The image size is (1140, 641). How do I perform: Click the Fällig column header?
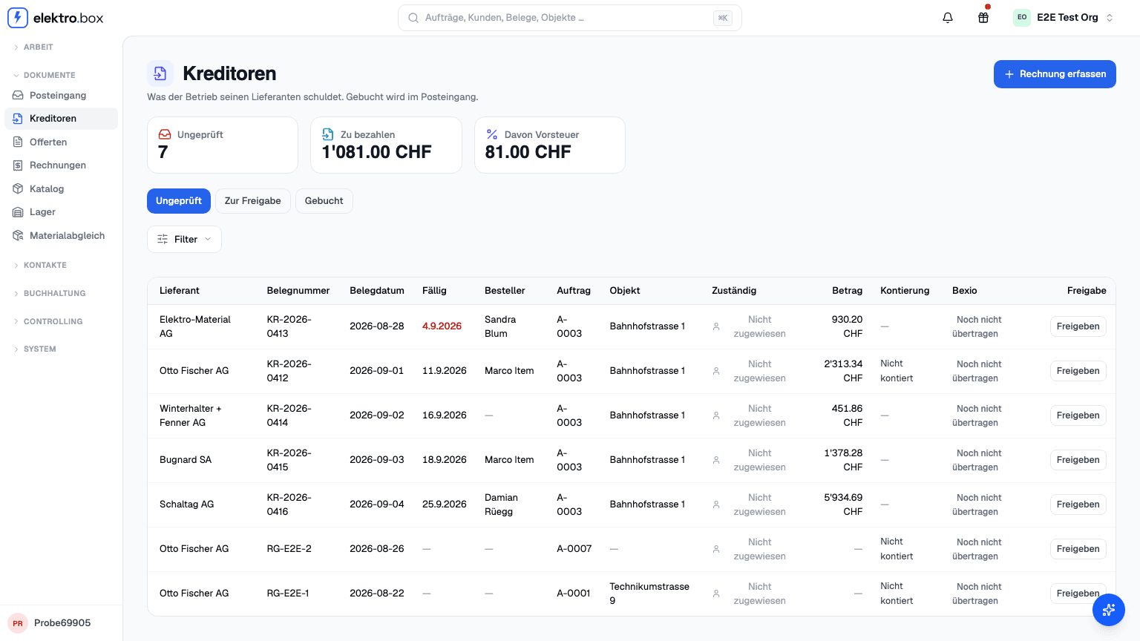pyautogui.click(x=434, y=291)
